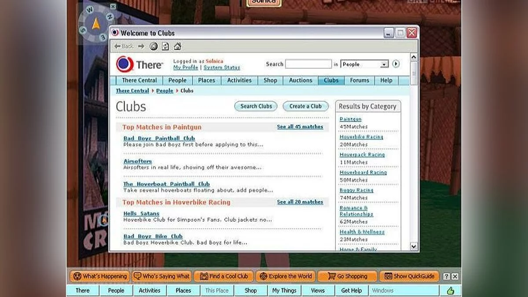This screenshot has width=528, height=297.
Task: Open the There menu in bottom bar
Action: [83, 290]
